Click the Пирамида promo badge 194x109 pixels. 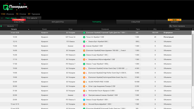point(19,20)
